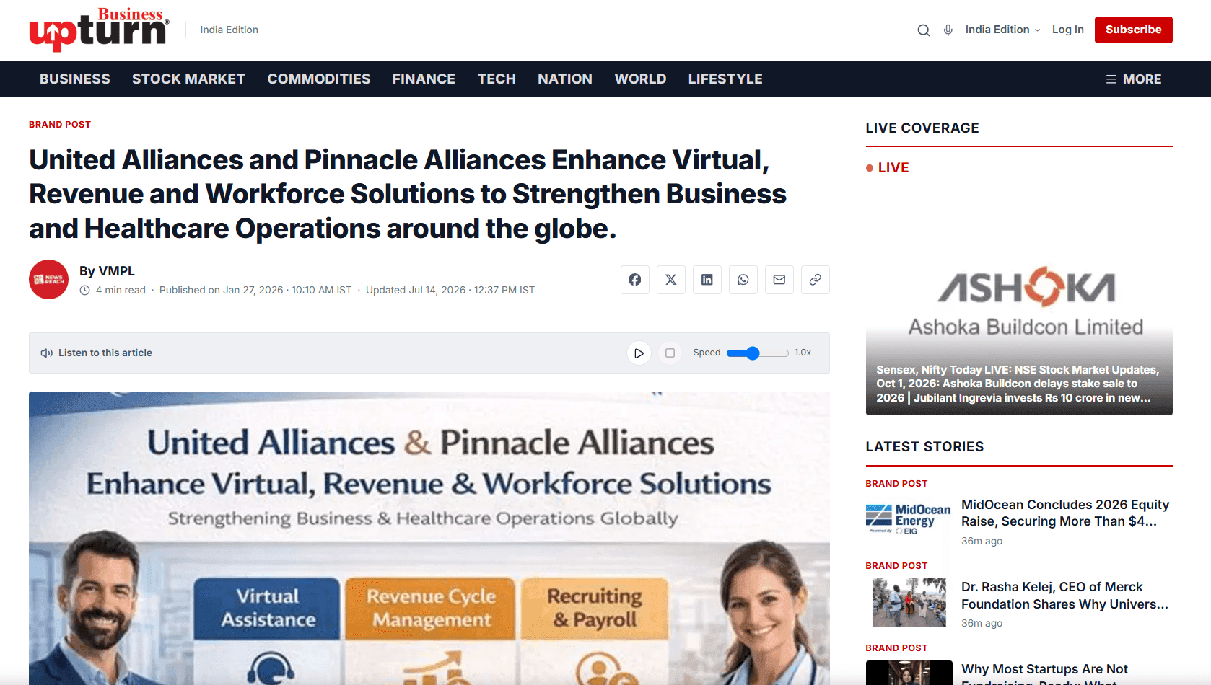Open the Ashoka Buildcon live coverage card
1211x685 pixels.
pyautogui.click(x=1019, y=300)
